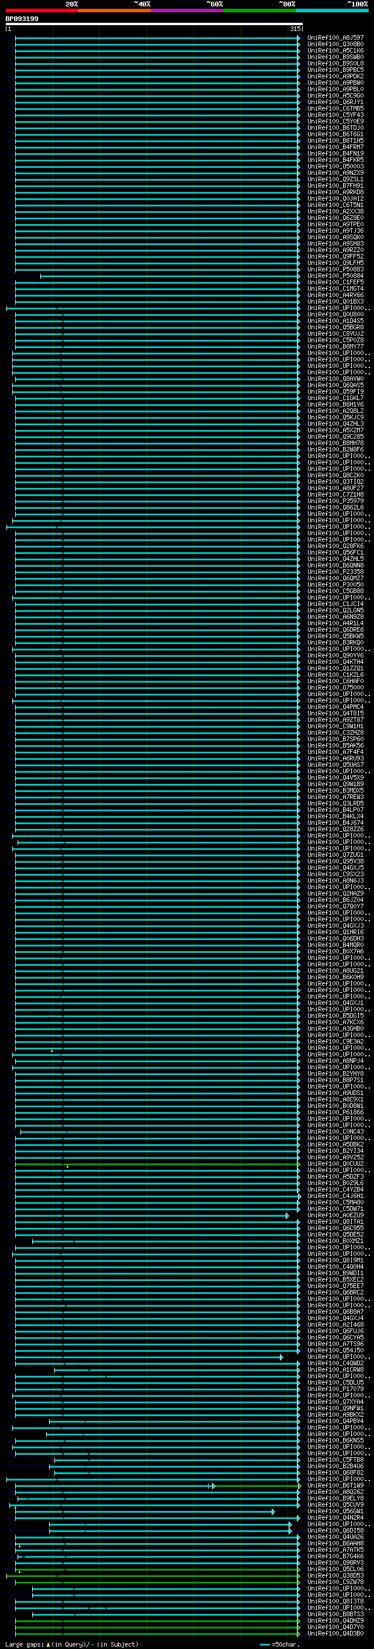
Task: Select the UniRef100_Q4N2R4 label
Action: [335, 1517]
